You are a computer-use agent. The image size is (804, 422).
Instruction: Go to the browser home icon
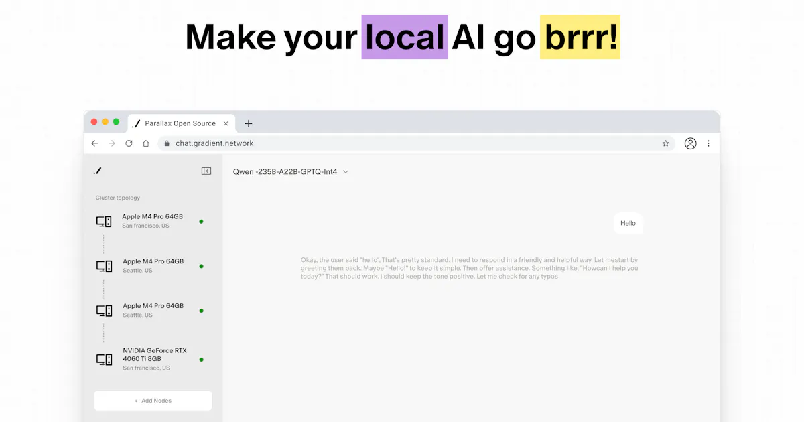tap(146, 143)
